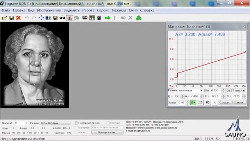Open the Файл menu

(6, 11)
